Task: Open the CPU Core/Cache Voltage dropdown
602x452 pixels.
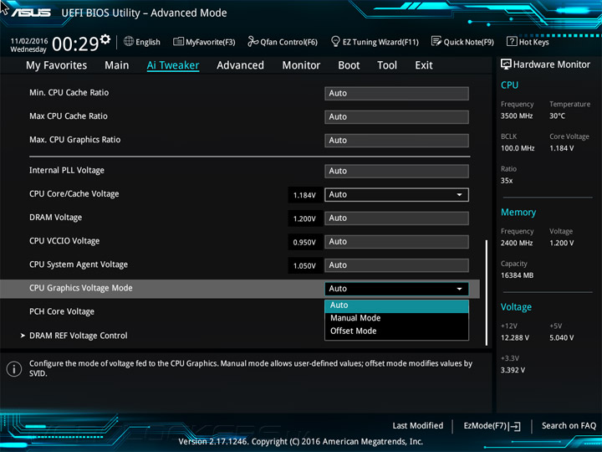Action: (x=396, y=194)
